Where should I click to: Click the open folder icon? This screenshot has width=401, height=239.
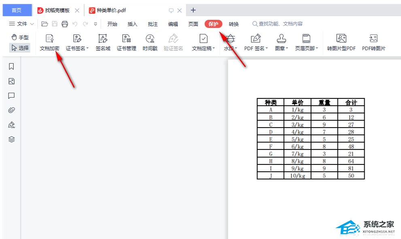click(x=45, y=24)
